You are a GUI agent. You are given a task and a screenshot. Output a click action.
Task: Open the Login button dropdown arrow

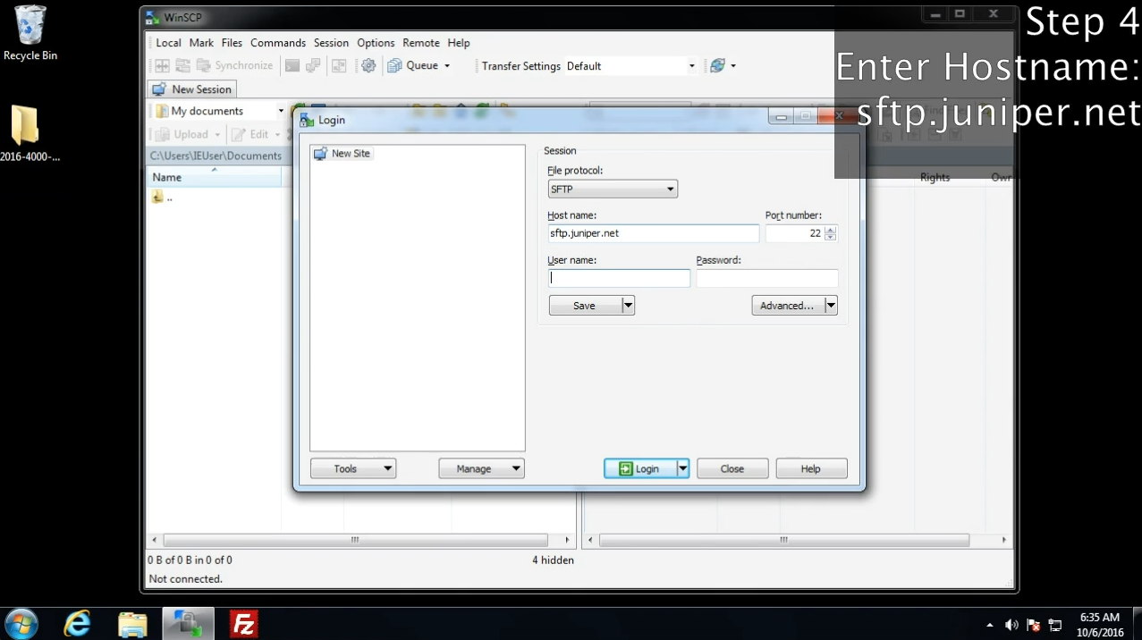[x=683, y=468]
